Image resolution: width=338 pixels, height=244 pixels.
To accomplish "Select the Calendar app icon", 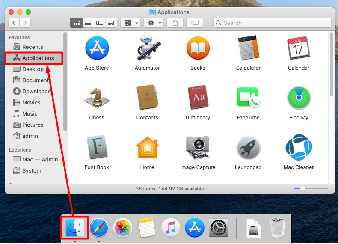I will coord(299,48).
